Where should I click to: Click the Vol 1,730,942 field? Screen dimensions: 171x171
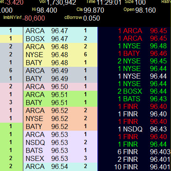[x=58, y=3]
